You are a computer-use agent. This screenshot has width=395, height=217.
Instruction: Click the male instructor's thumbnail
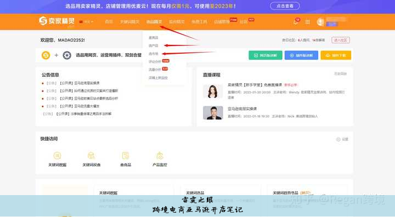click(x=213, y=112)
